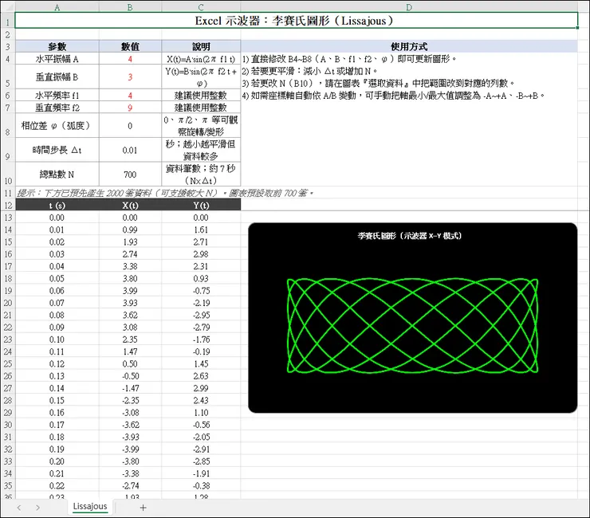This screenshot has height=518, width=590.
Task: Select the 時間步長 Δt value 0.01
Action: [x=130, y=150]
